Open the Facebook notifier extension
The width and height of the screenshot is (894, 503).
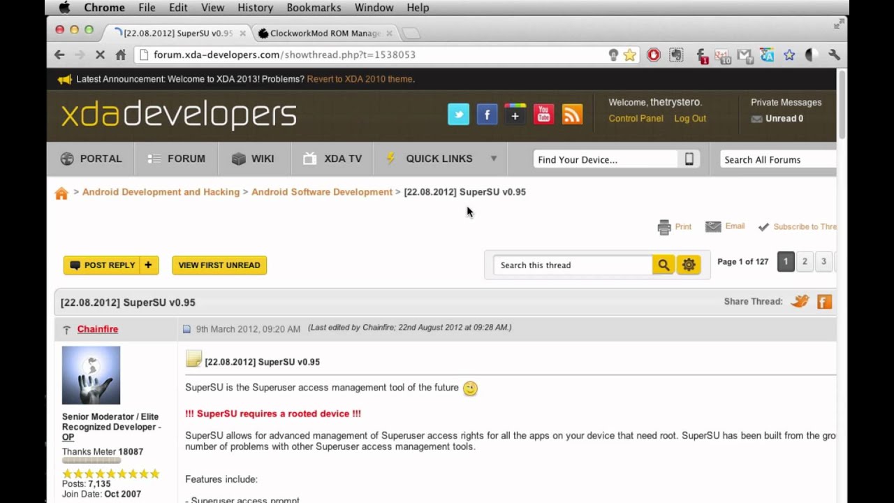click(703, 55)
